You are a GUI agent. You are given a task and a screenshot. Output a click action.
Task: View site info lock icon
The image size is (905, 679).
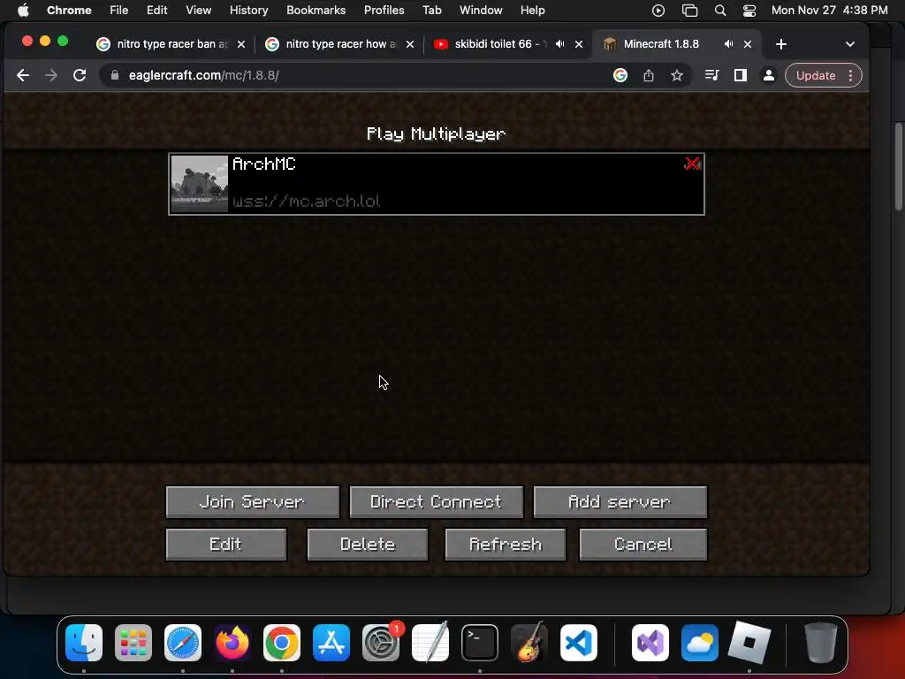coord(115,75)
